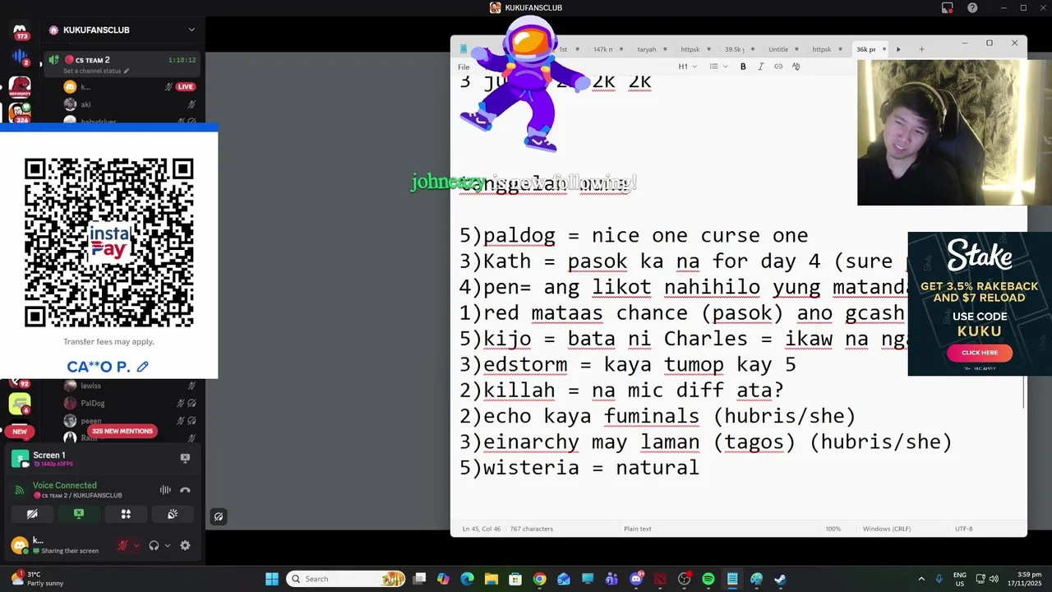Add a new Notepad tab
This screenshot has width=1052, height=592.
[921, 49]
